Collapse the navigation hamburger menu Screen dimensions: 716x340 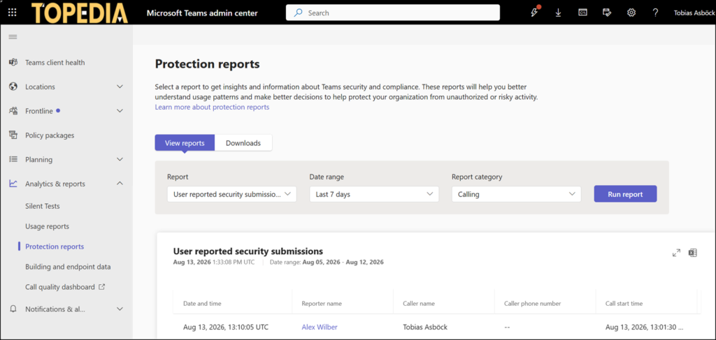click(13, 37)
